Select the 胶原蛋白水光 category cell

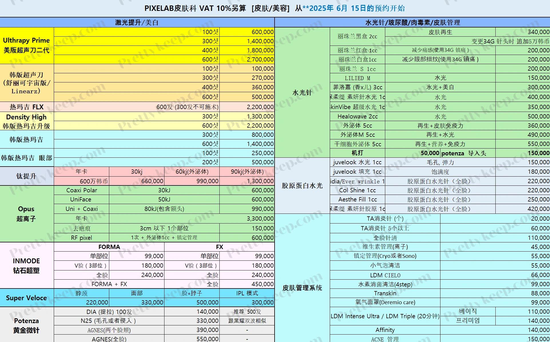click(x=302, y=186)
